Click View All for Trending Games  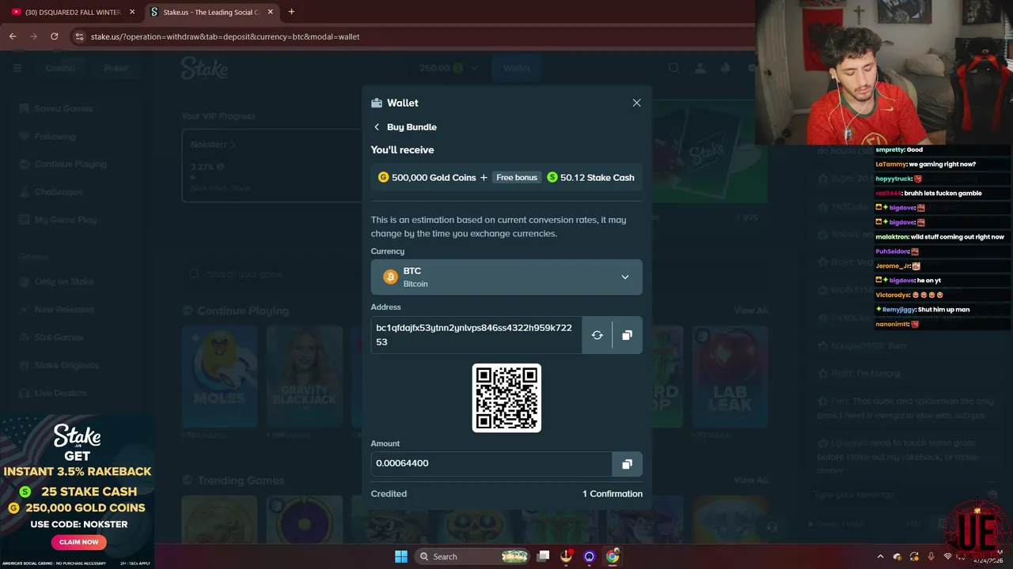750,480
